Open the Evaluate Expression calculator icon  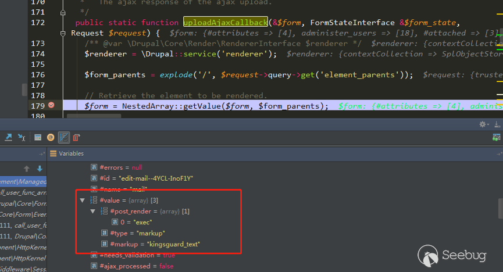click(x=38, y=138)
